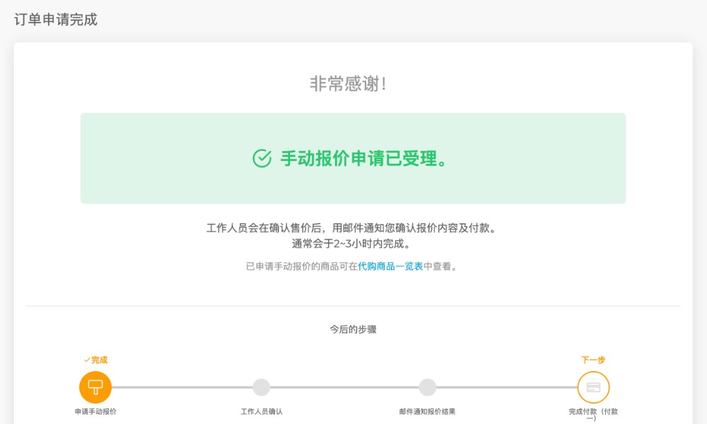
Task: Click the gray 工作人员确认 step circle
Action: point(262,387)
